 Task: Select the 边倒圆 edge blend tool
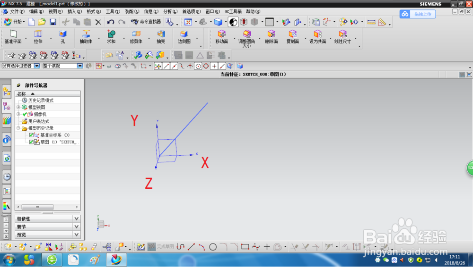[x=184, y=37]
